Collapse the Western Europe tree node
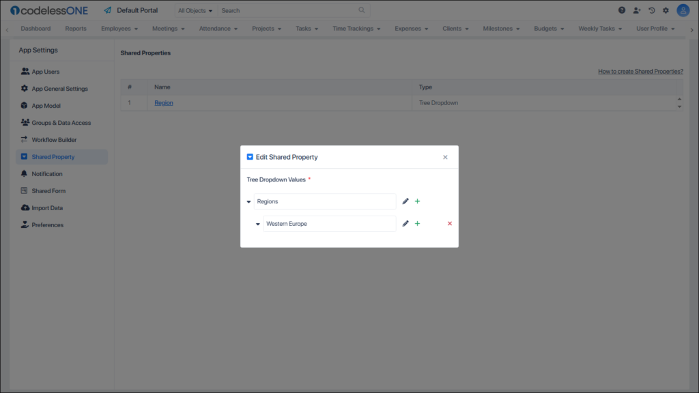This screenshot has height=393, width=699. [x=257, y=224]
